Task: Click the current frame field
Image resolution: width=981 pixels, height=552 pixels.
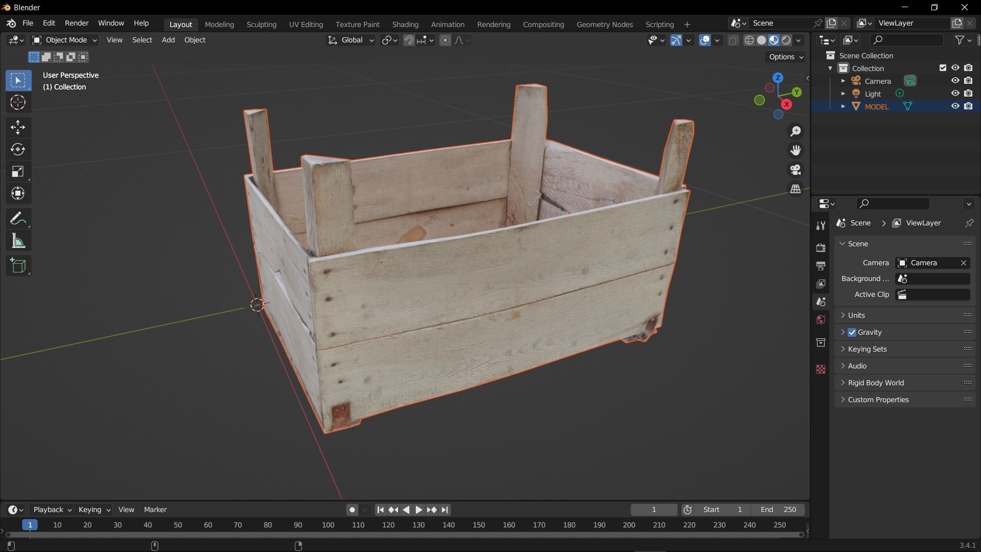Action: tap(654, 510)
